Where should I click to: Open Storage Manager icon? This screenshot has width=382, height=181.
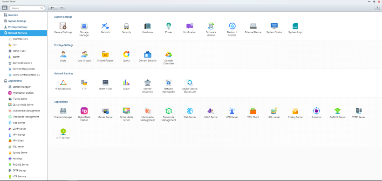84,26
